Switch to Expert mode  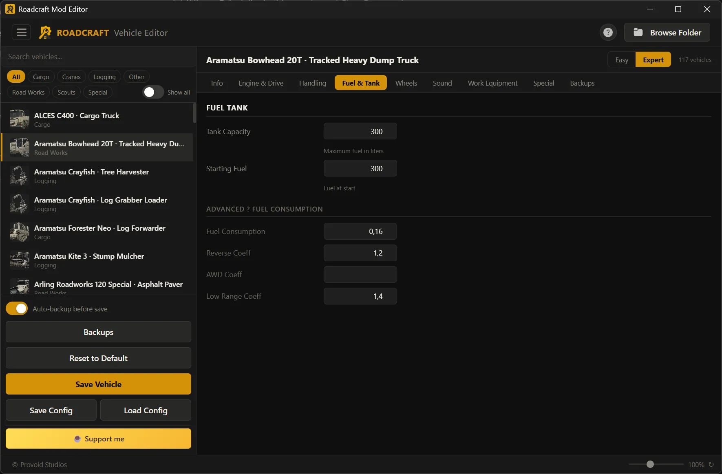[653, 60]
